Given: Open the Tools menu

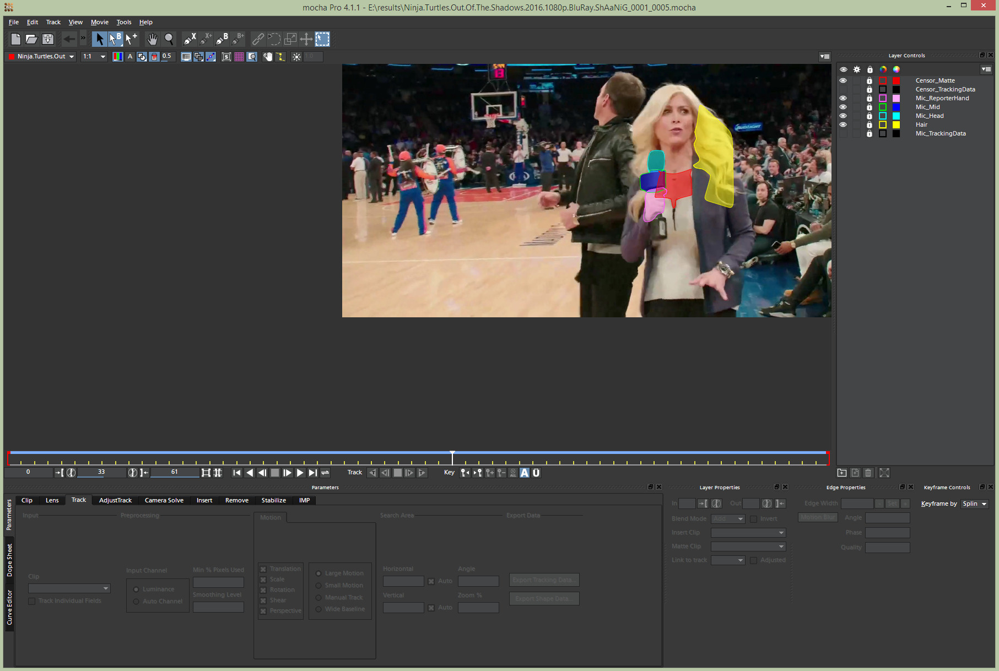Looking at the screenshot, I should coord(124,22).
